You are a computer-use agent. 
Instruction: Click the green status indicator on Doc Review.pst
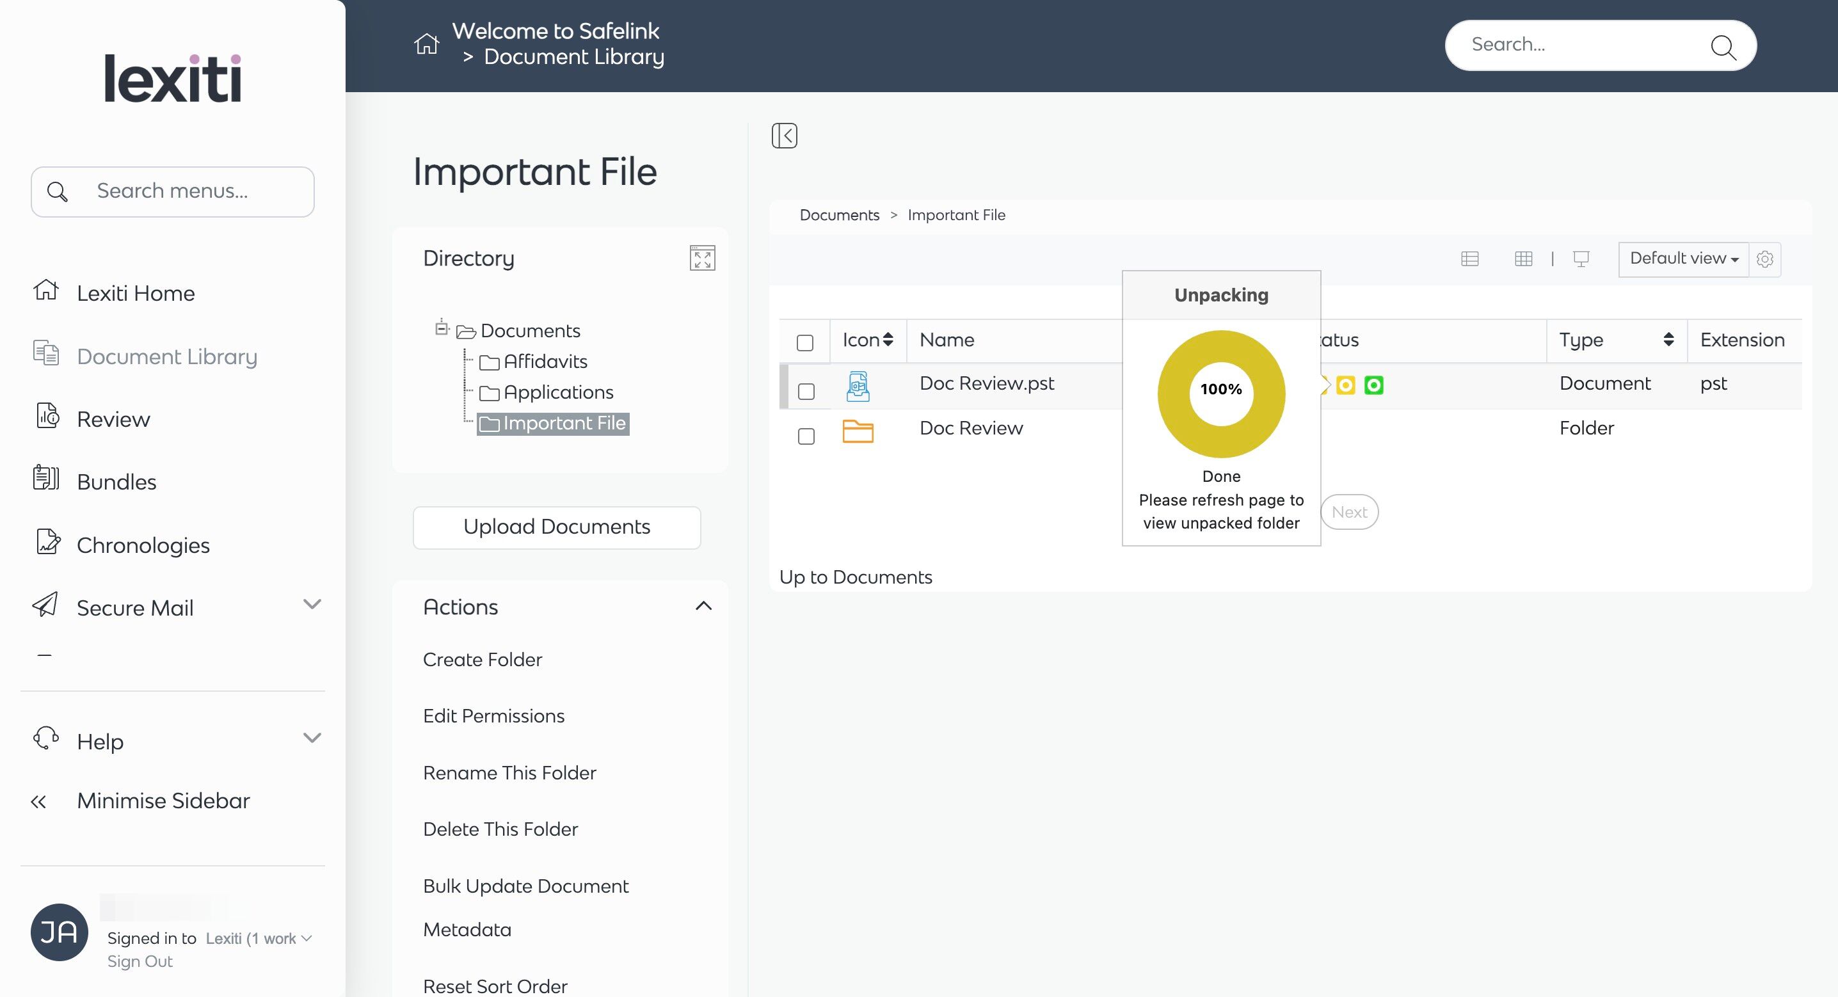coord(1373,385)
